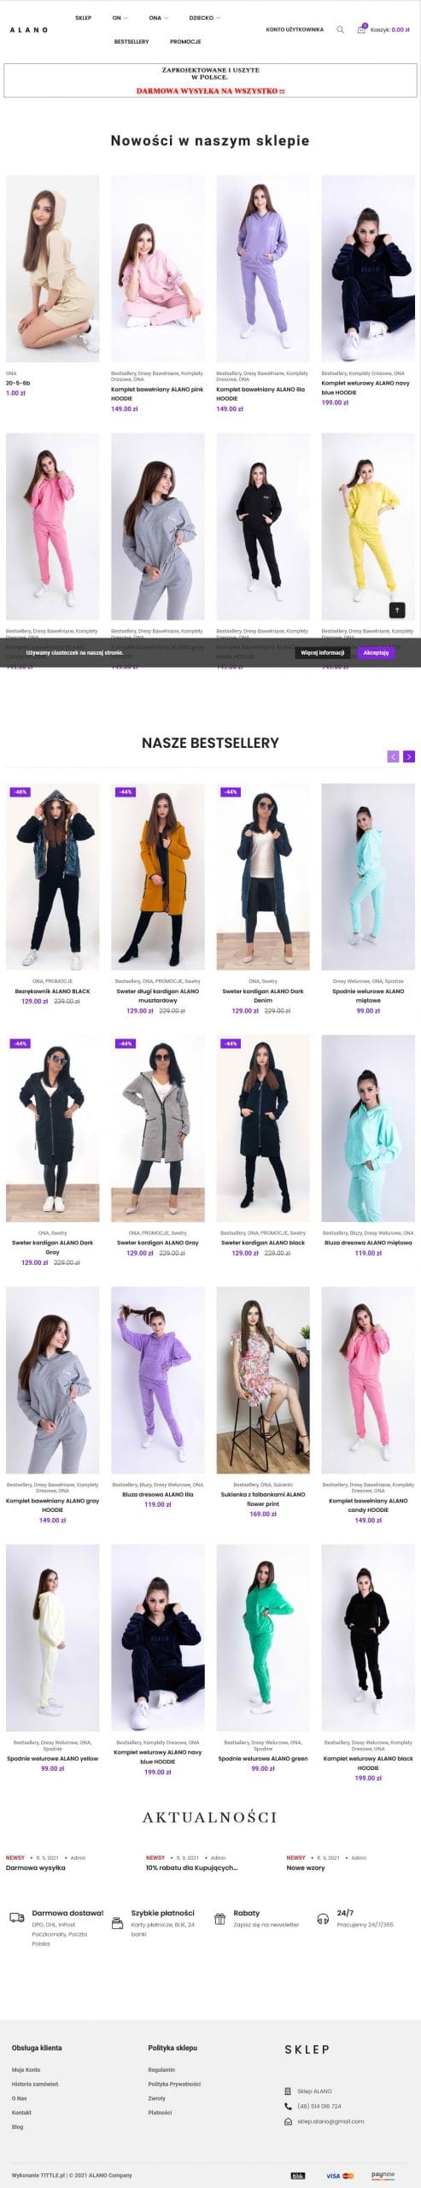Viewport: 421px width, 2188px height.
Task: Click the email envelope icon in footer
Action: coord(289,2121)
